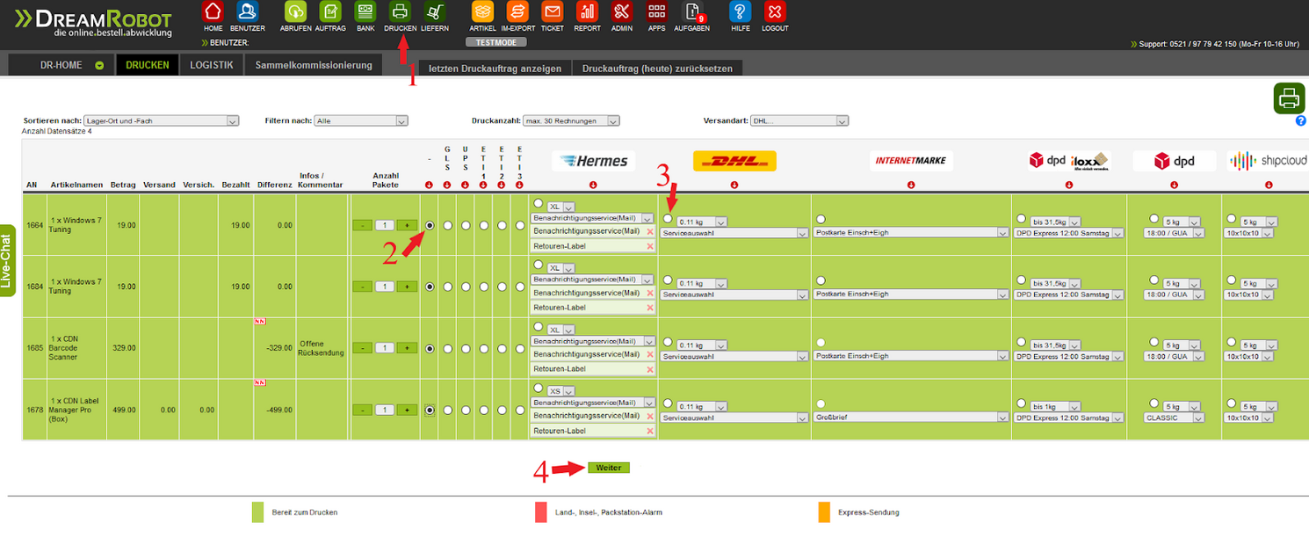The width and height of the screenshot is (1309, 545).
Task: Open the AUFTRAG orders icon
Action: (x=330, y=11)
